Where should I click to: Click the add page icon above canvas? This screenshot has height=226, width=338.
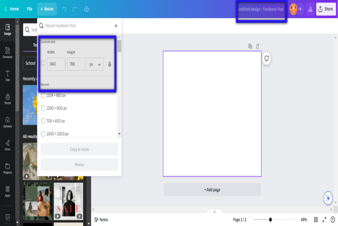point(257,46)
